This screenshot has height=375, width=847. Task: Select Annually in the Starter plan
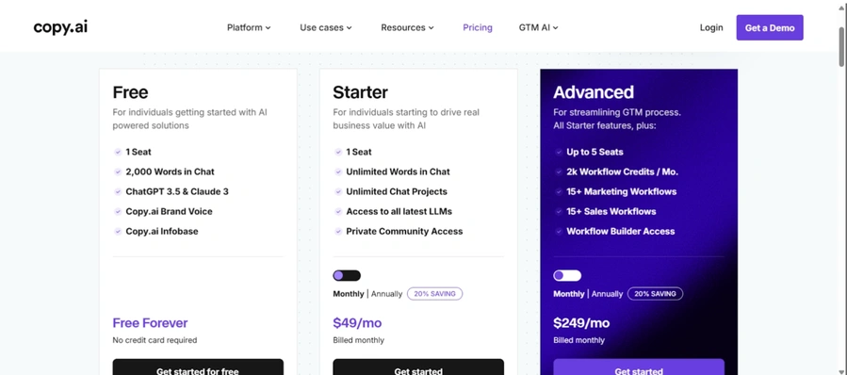387,294
